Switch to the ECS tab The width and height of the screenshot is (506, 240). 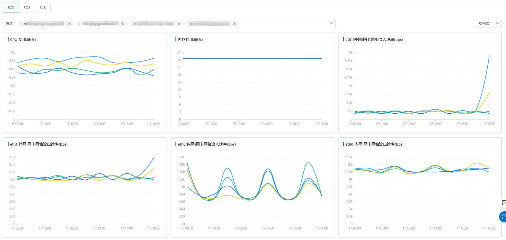[x=11, y=7]
